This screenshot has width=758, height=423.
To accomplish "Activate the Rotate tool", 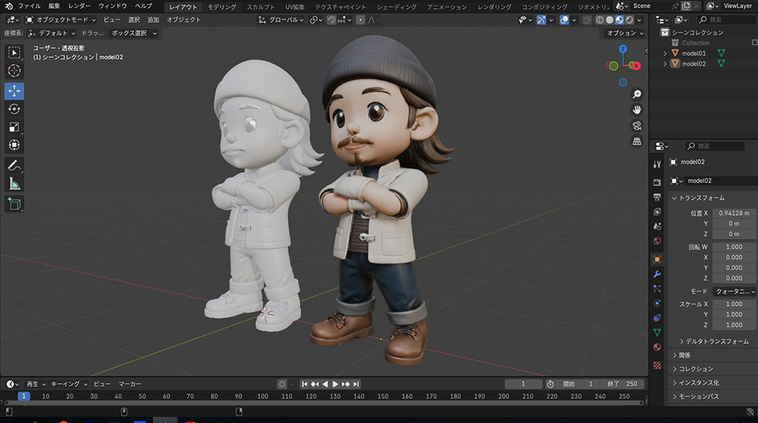I will [14, 109].
